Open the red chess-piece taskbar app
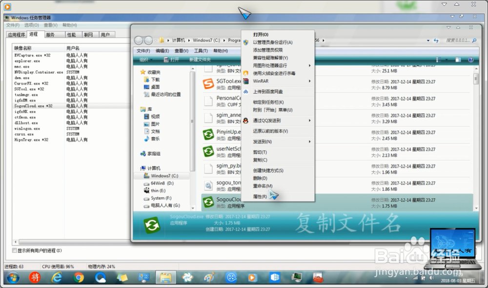The width and height of the screenshot is (488, 288). (35, 277)
